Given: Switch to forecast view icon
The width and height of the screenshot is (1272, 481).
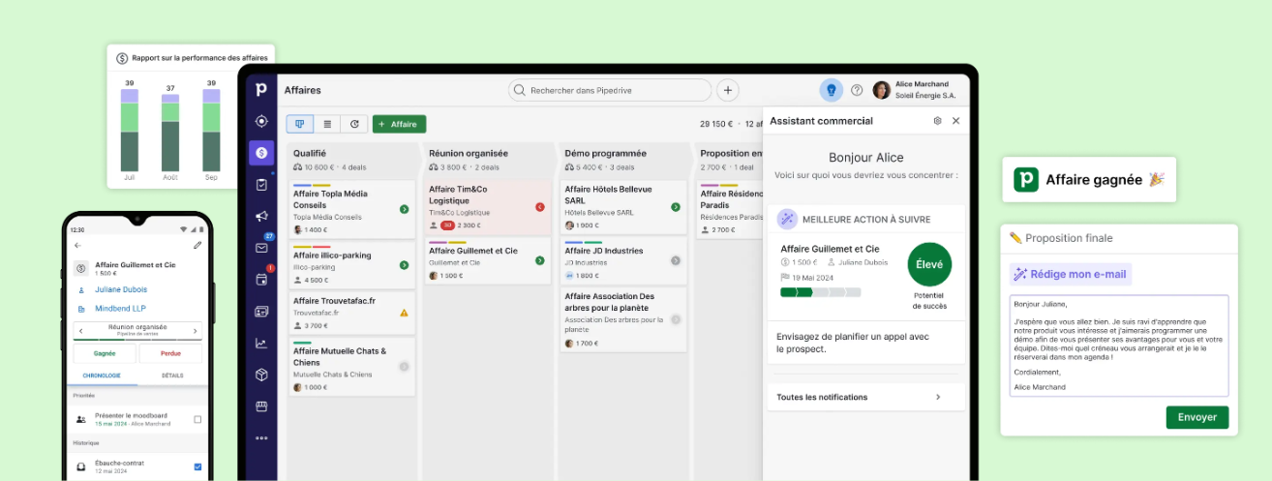Looking at the screenshot, I should tap(354, 124).
